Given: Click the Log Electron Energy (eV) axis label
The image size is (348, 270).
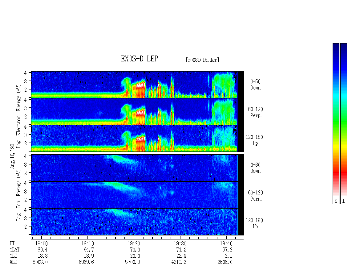Looking at the screenshot, I should pyautogui.click(x=19, y=116).
